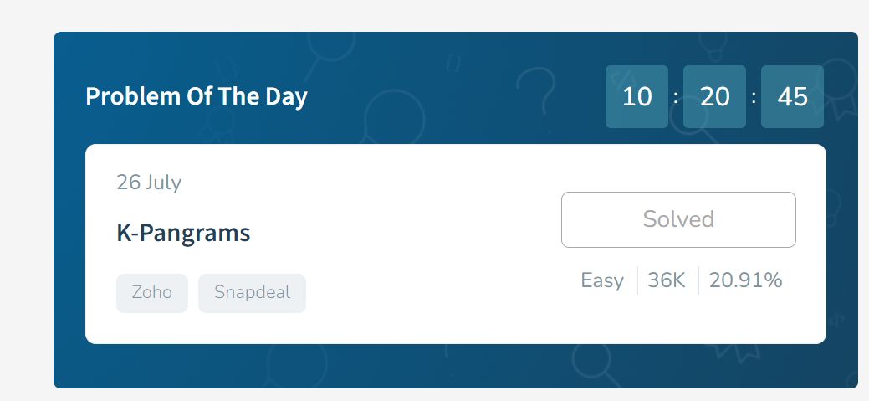Select the Zoho company tag
The height and width of the screenshot is (401, 869).
pos(152,293)
